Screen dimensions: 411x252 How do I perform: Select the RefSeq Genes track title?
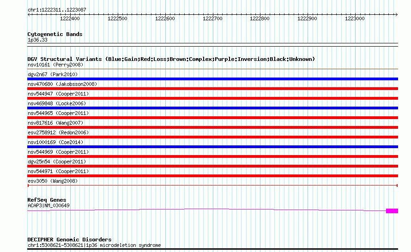tap(47, 200)
